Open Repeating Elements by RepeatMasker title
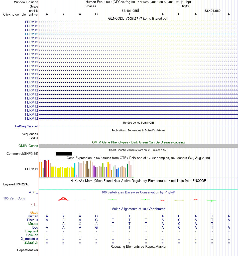238x256 pixels. [138, 246]
